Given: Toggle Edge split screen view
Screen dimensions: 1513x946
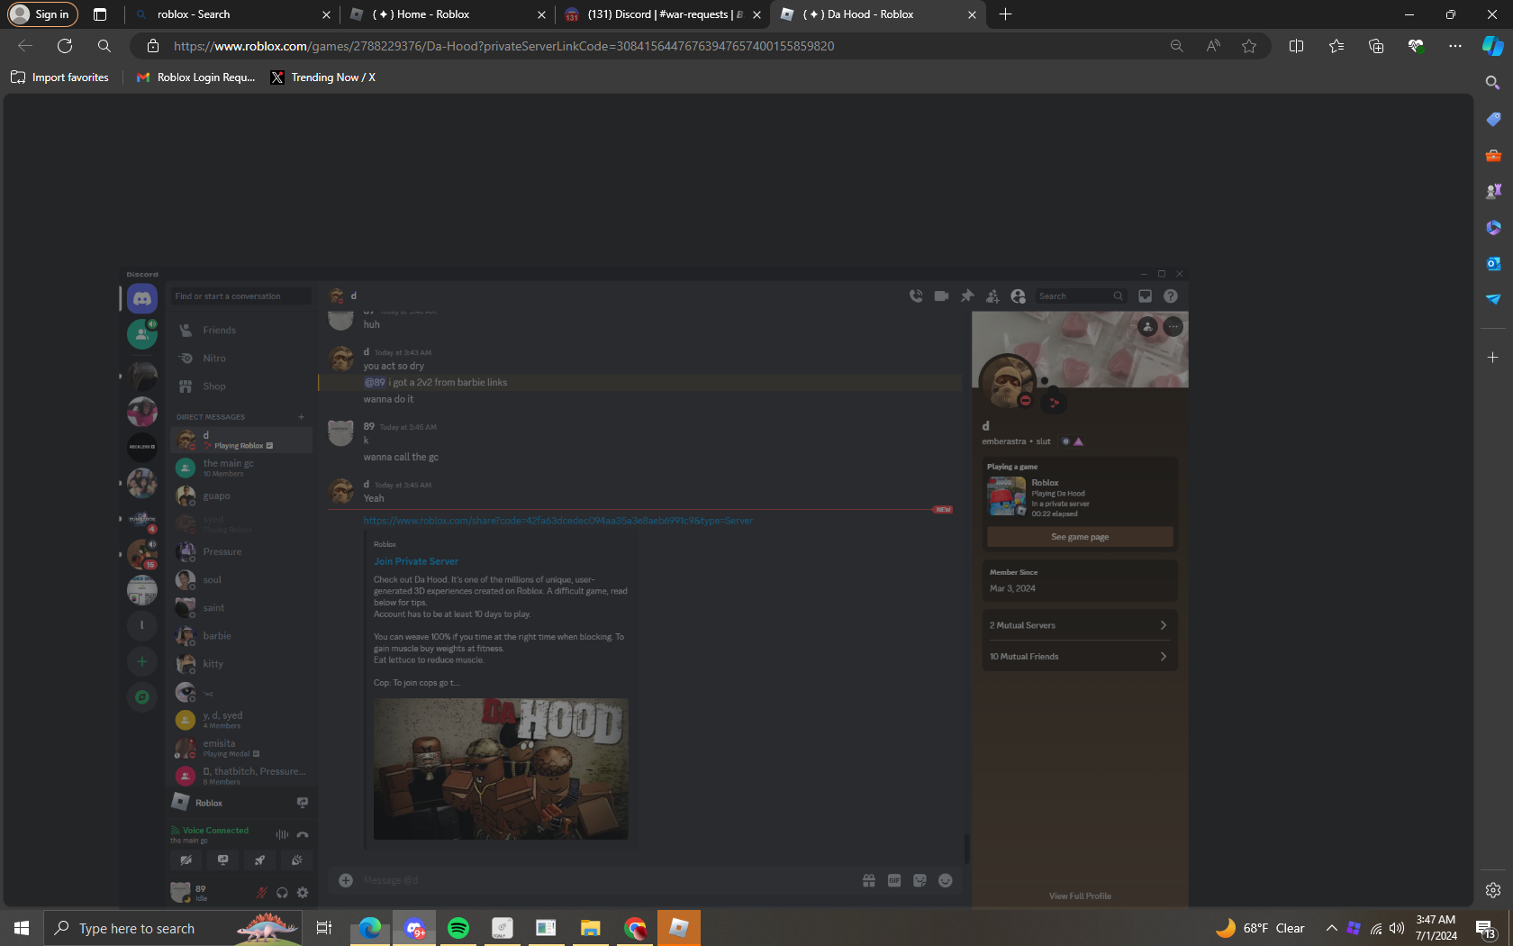Looking at the screenshot, I should (1296, 46).
